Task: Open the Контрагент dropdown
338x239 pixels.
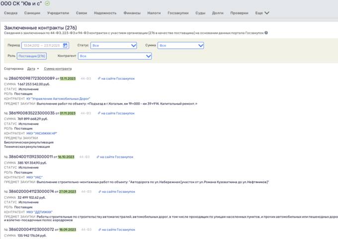Action: pos(114,56)
